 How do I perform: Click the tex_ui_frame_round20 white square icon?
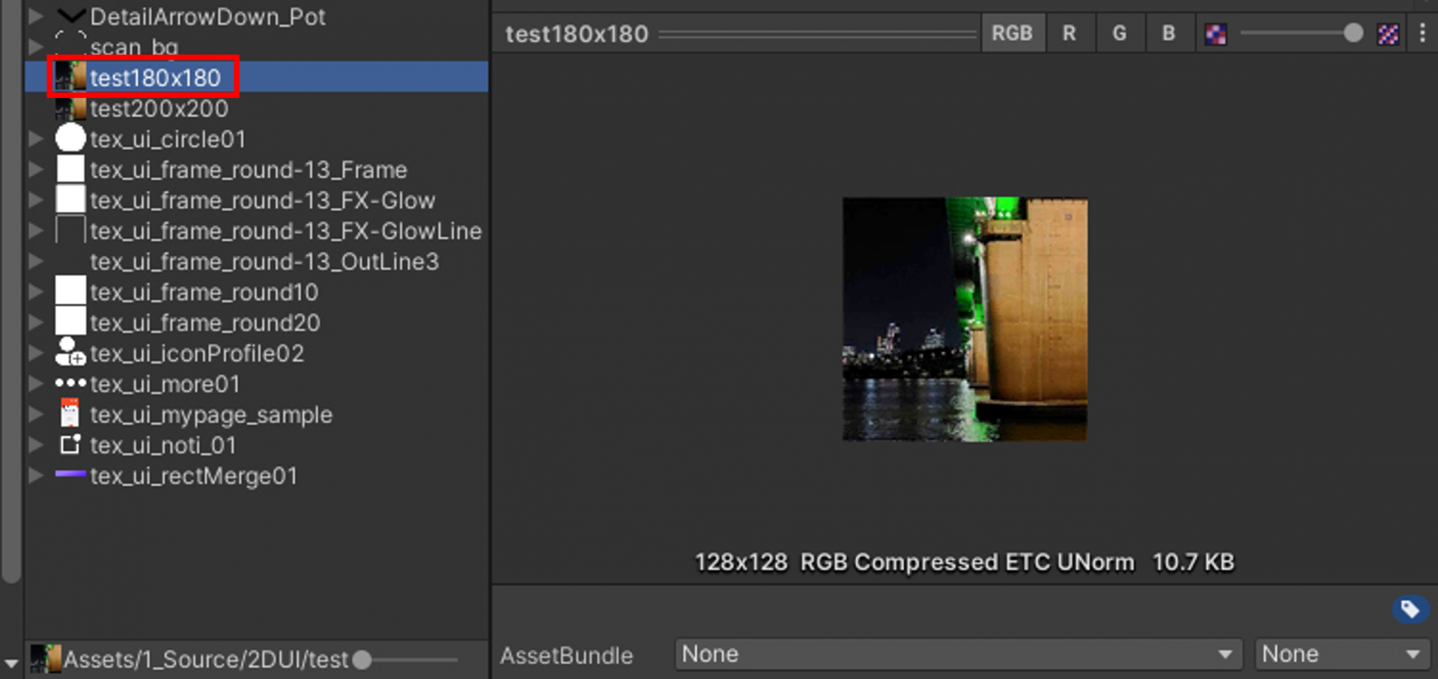70,322
